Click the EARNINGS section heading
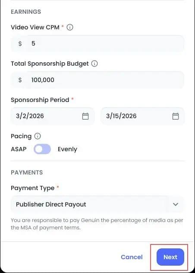195x273 pixels. (26, 12)
